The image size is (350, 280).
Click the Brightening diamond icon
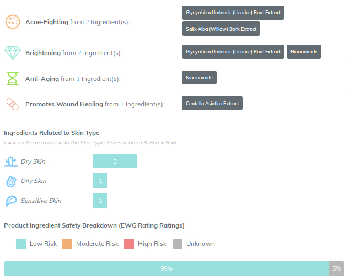[12, 53]
